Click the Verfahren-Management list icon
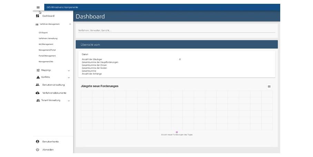The height and width of the screenshot is (157, 313). click(37, 24)
